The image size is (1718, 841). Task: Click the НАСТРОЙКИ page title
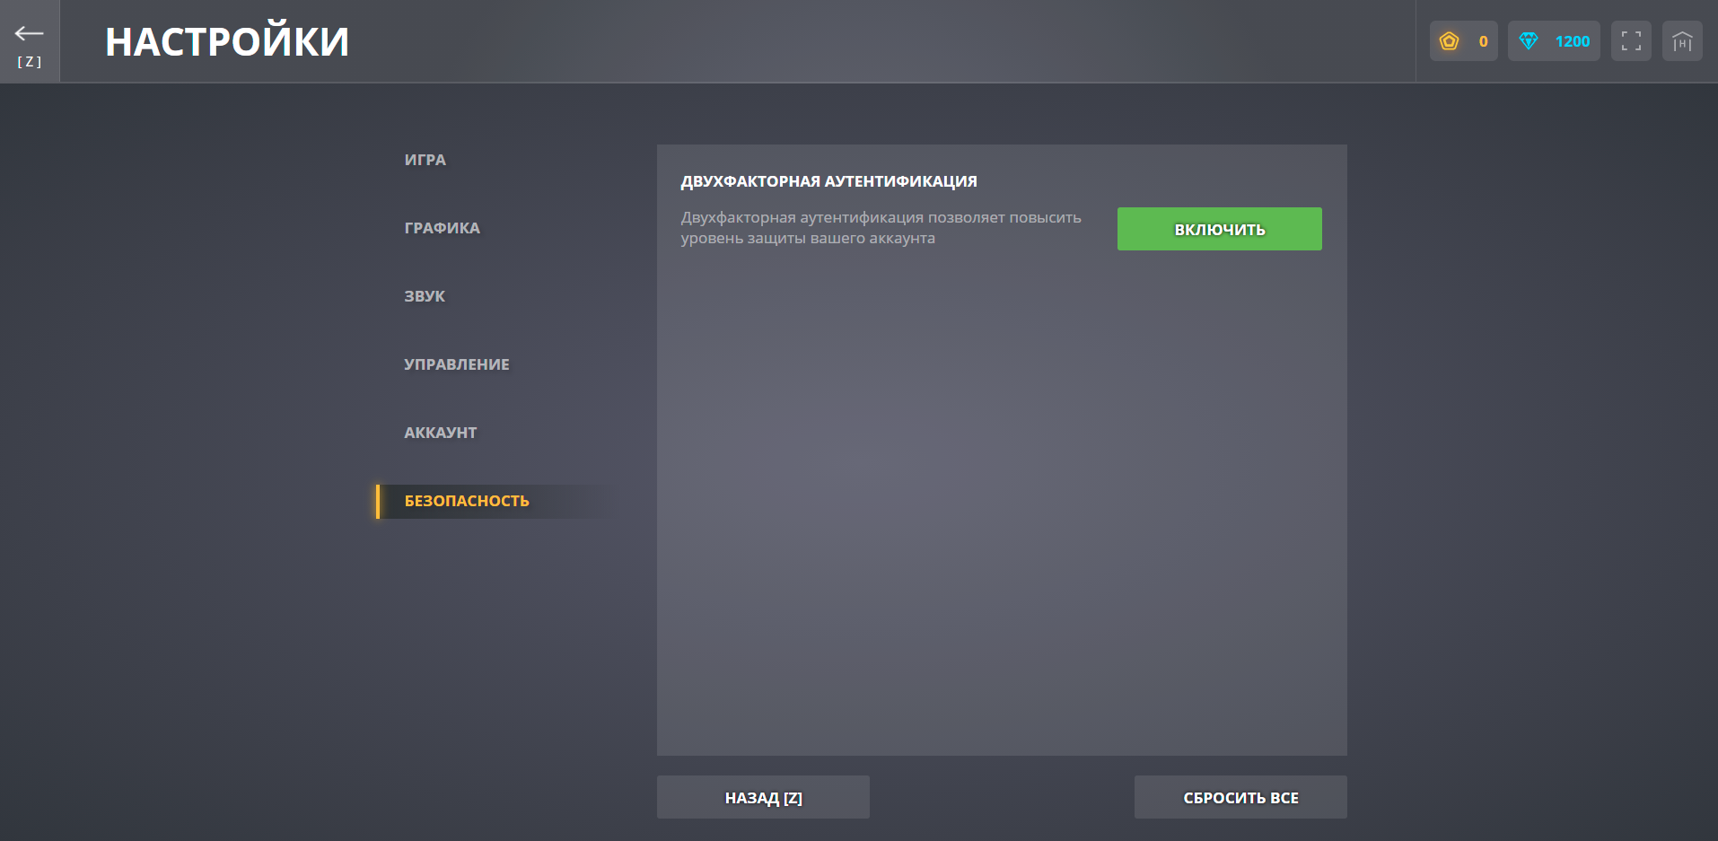click(227, 41)
